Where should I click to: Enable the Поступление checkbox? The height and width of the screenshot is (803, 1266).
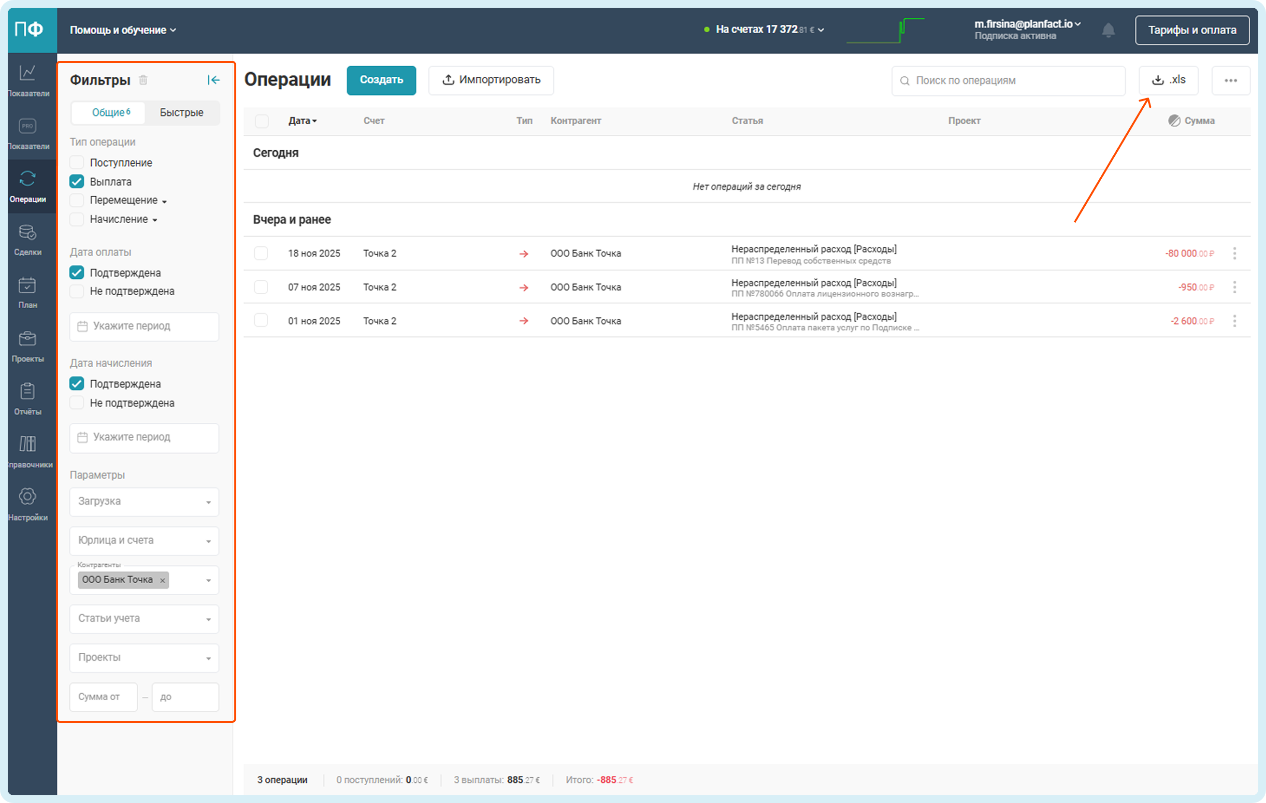point(77,162)
